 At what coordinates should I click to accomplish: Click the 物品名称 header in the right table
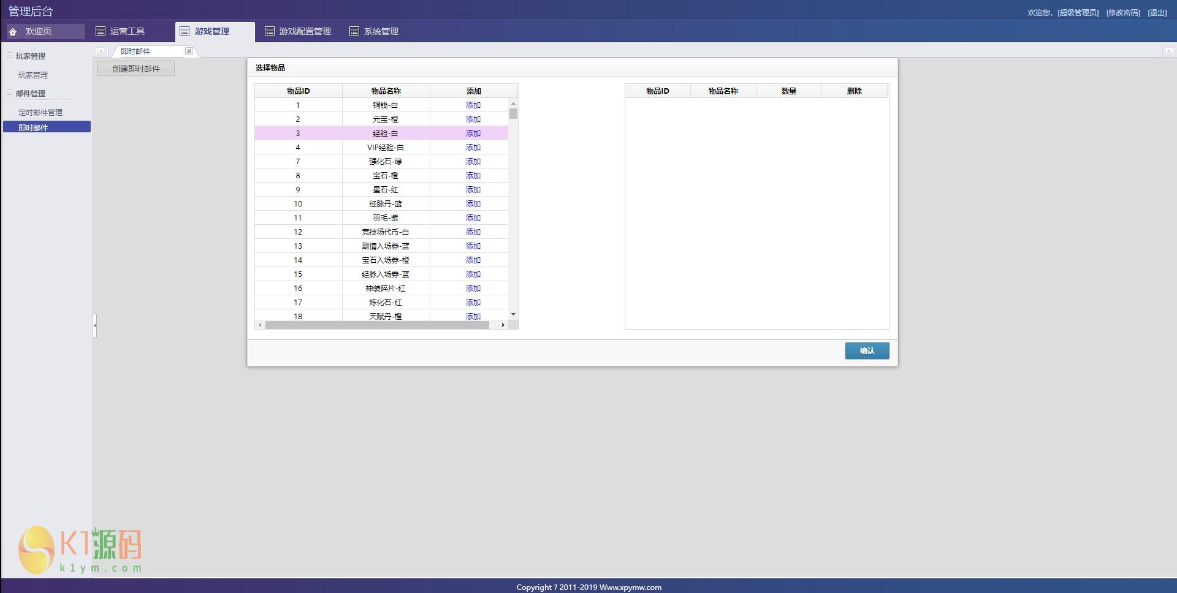tap(723, 91)
